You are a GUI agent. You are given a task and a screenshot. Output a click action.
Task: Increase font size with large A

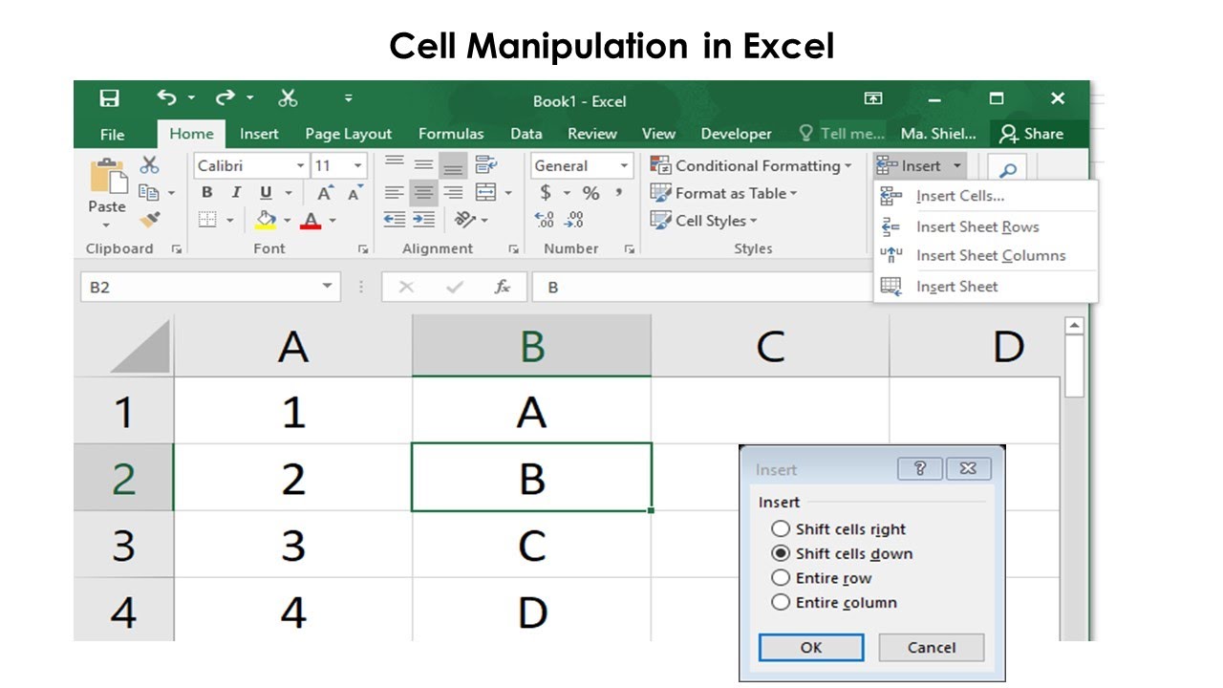325,193
